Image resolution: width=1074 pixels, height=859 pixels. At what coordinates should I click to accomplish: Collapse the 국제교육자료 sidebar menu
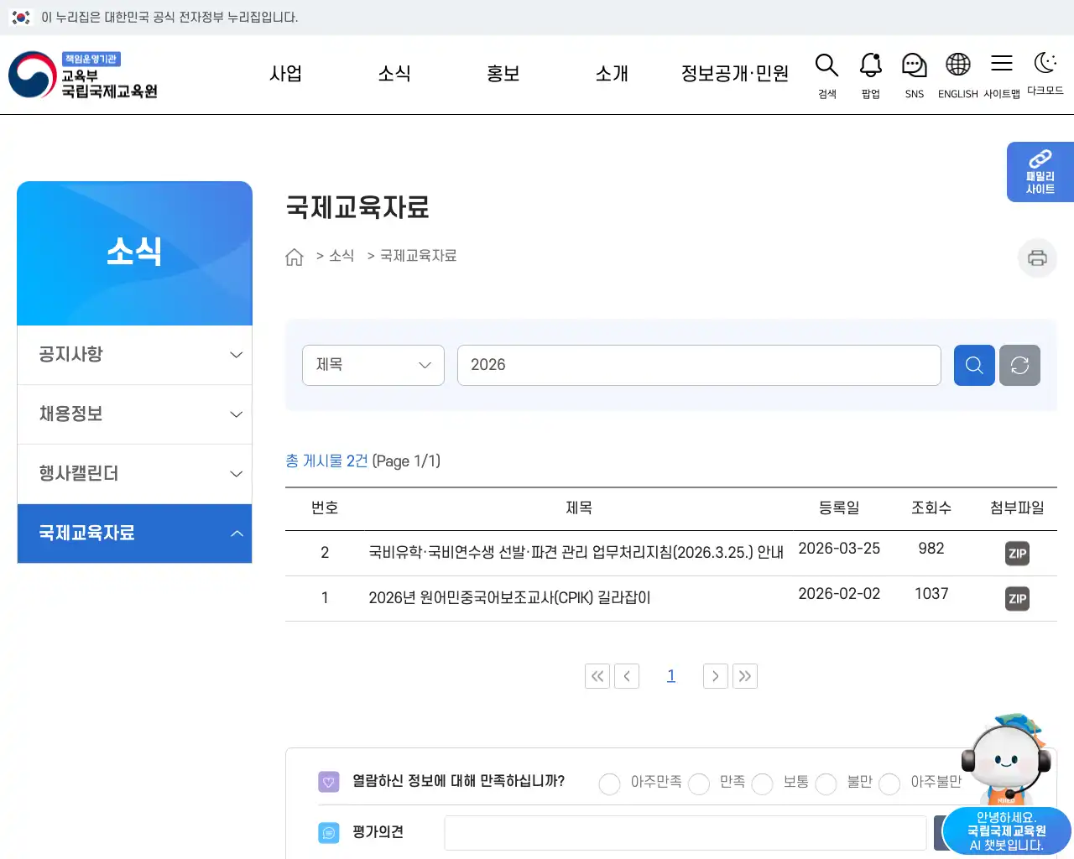(x=134, y=534)
